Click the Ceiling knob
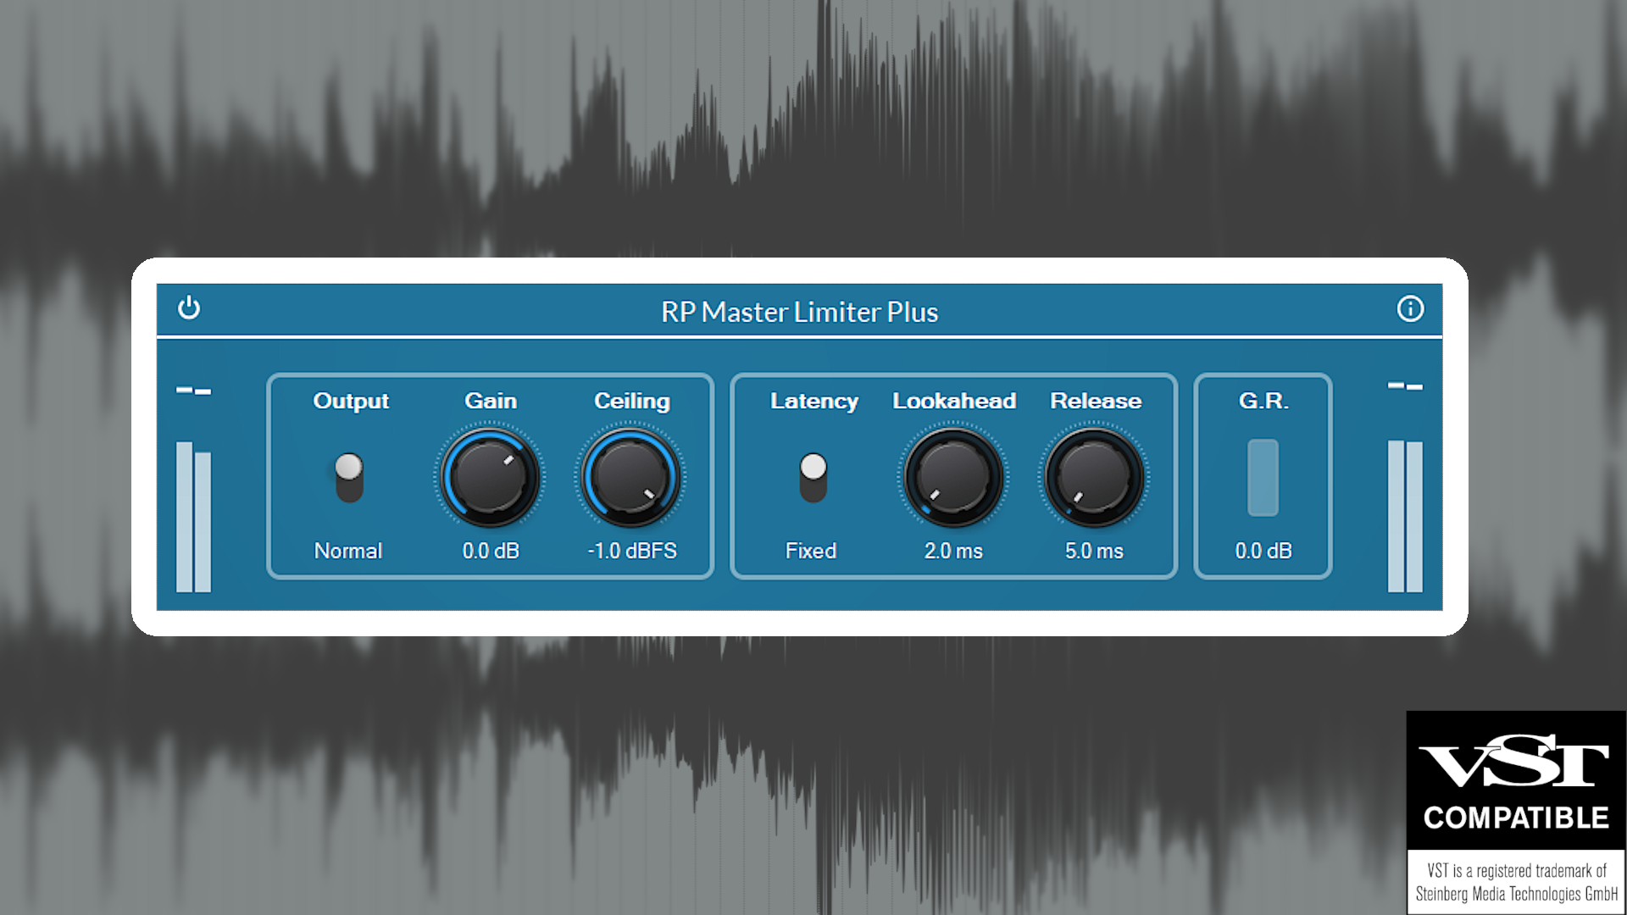Viewport: 1627px width, 915px height. [630, 478]
